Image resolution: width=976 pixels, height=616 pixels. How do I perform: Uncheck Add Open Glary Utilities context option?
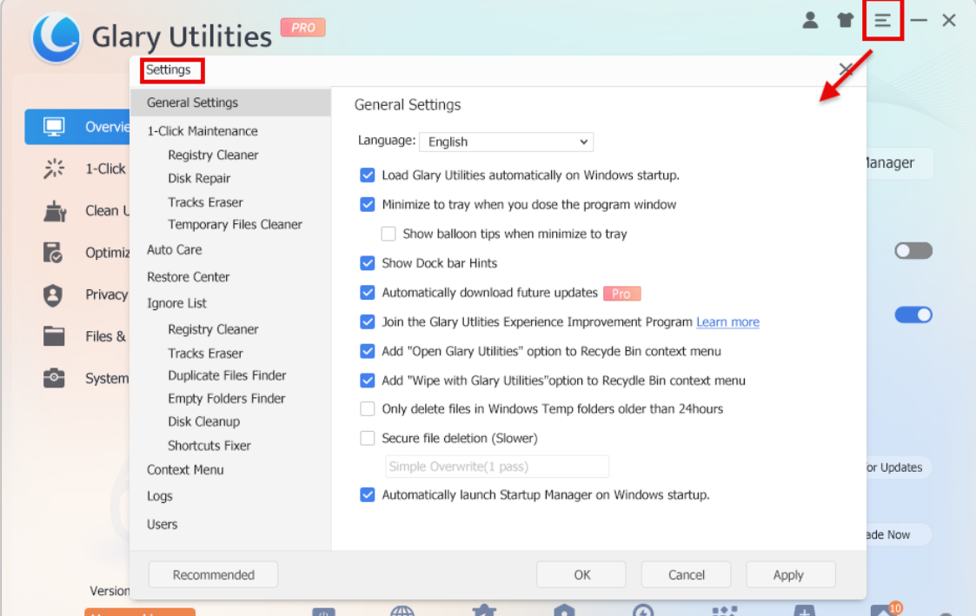click(368, 351)
